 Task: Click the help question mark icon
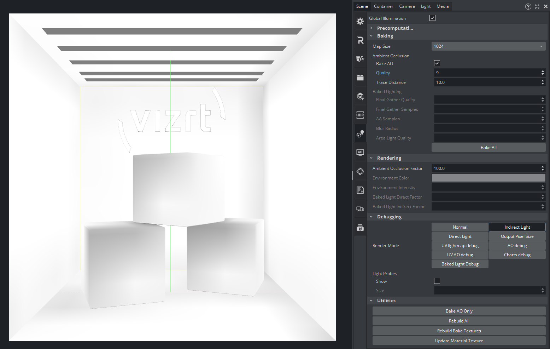(528, 6)
